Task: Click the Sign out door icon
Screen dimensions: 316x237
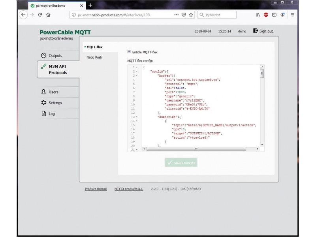Action: (x=255, y=31)
